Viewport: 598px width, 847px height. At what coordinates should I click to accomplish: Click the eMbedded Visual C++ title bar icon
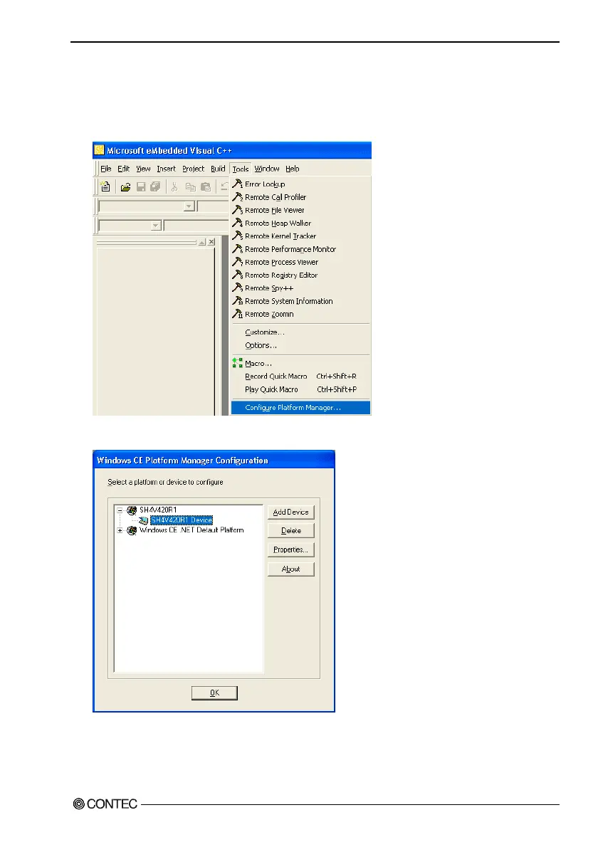pos(100,150)
